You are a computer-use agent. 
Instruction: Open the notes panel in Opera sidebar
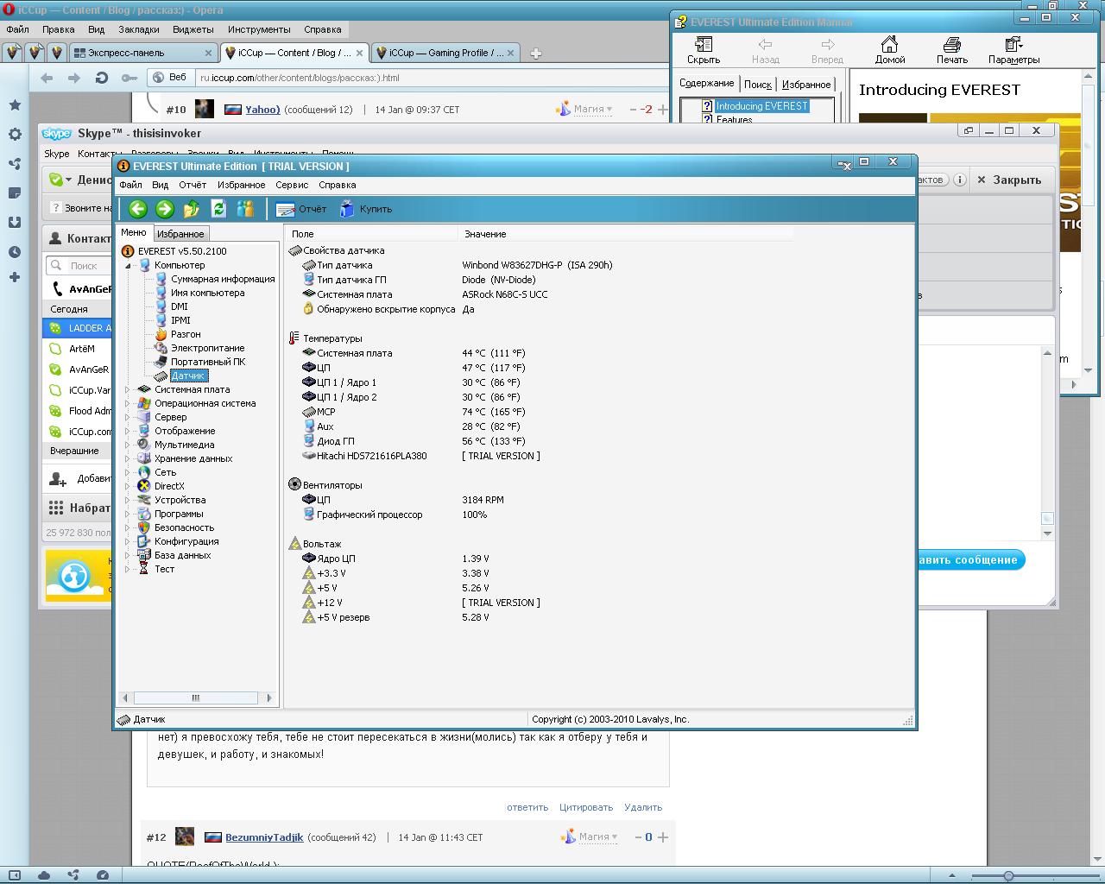15,193
